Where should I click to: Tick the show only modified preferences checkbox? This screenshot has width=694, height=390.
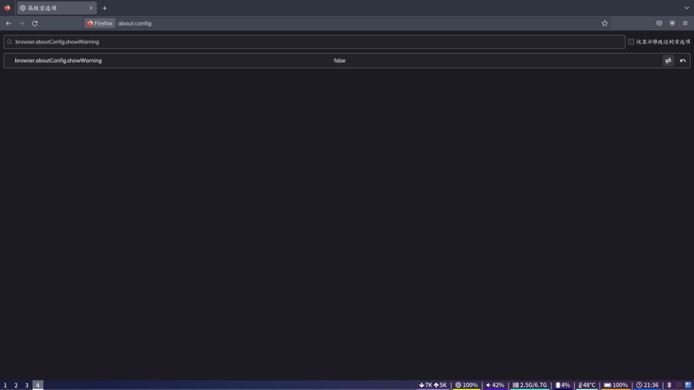pos(631,42)
